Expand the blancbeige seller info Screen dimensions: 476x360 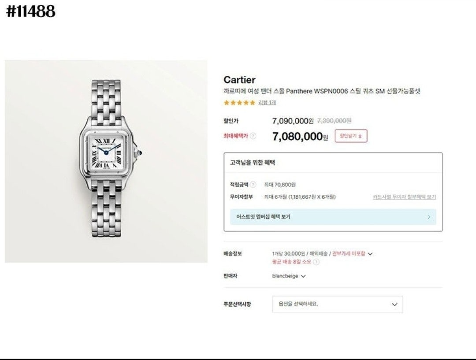tap(303, 276)
